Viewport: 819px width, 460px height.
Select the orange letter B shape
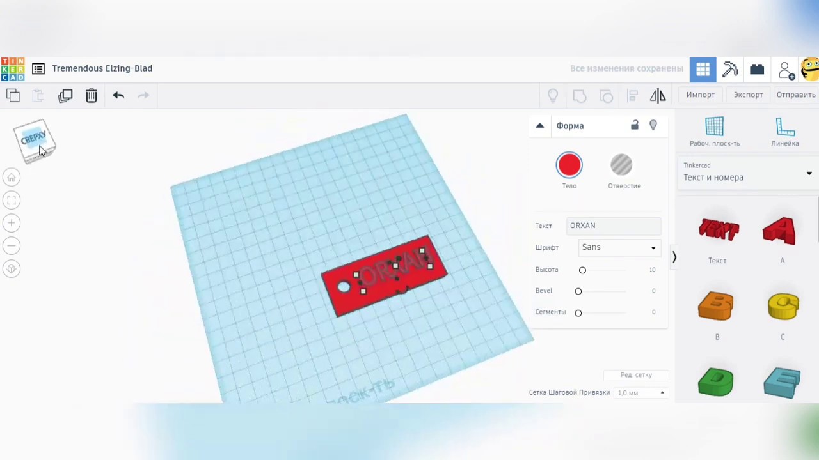pos(716,306)
